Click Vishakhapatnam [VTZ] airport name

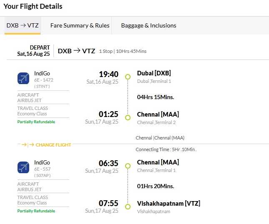click(x=168, y=204)
